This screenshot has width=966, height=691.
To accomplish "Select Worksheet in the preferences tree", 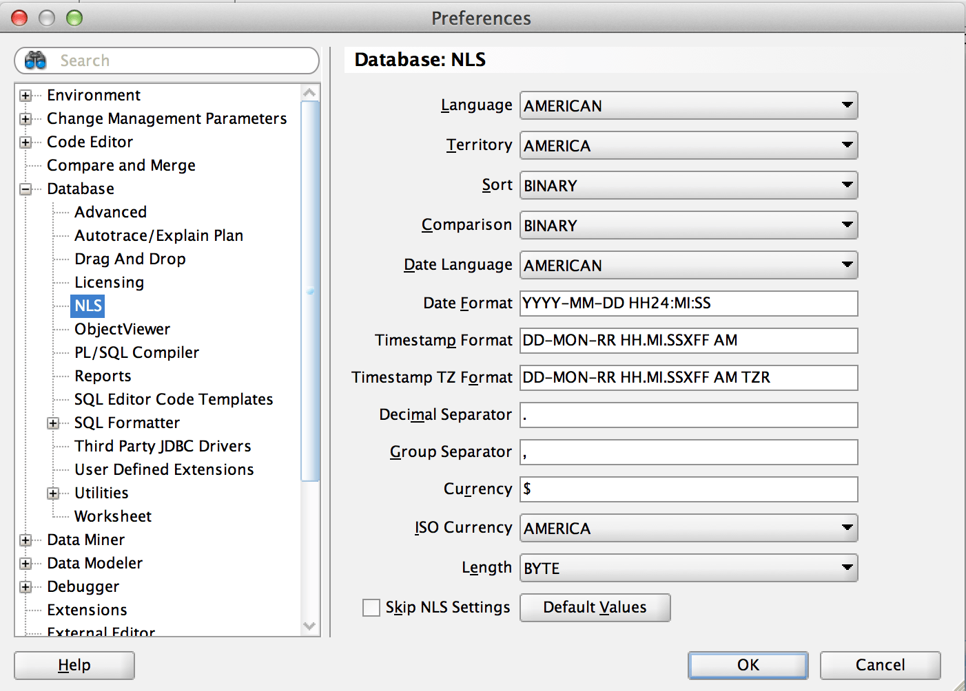I will coord(112,516).
